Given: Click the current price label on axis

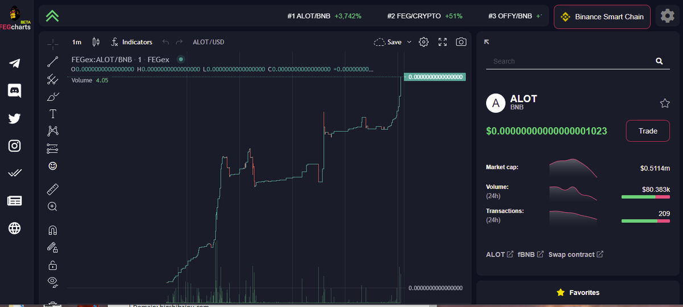Looking at the screenshot, I should pos(435,77).
